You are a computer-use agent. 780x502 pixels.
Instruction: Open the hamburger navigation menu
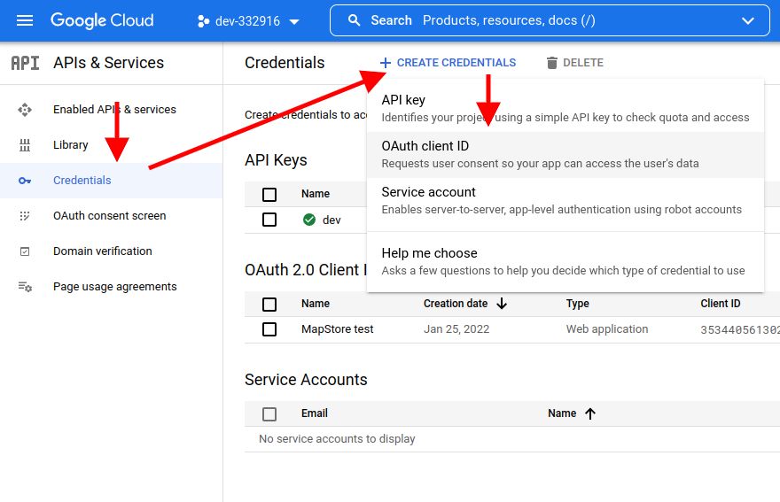point(25,20)
